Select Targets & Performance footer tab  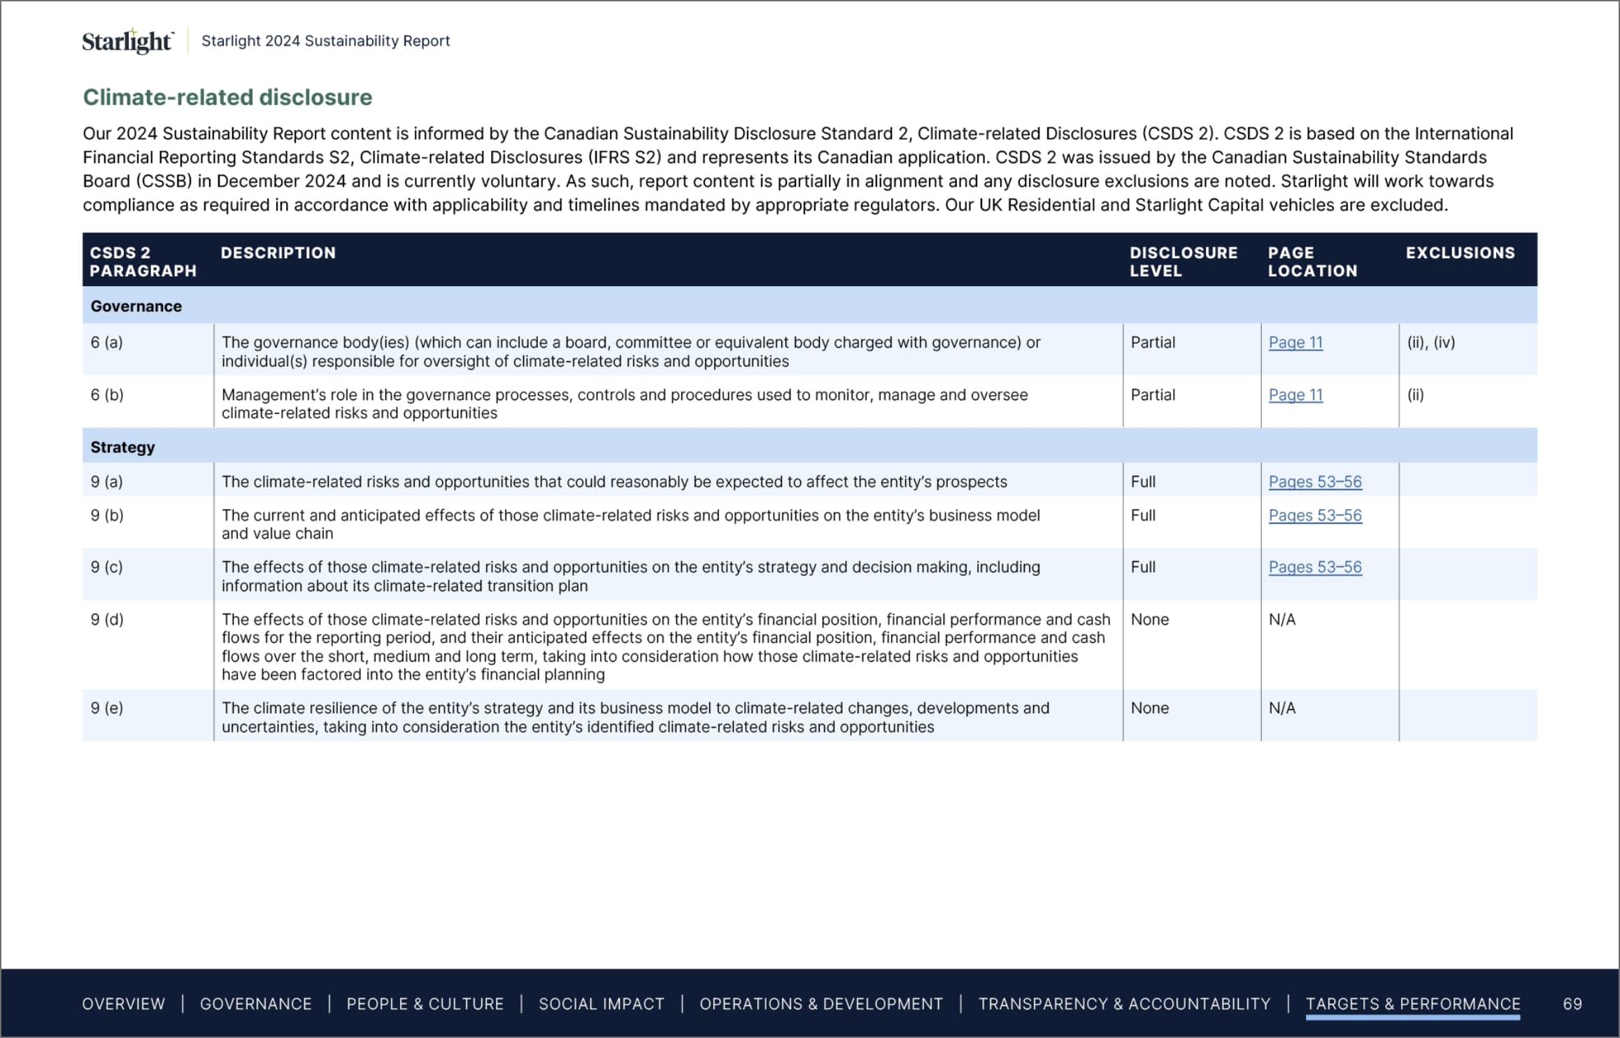point(1412,1003)
